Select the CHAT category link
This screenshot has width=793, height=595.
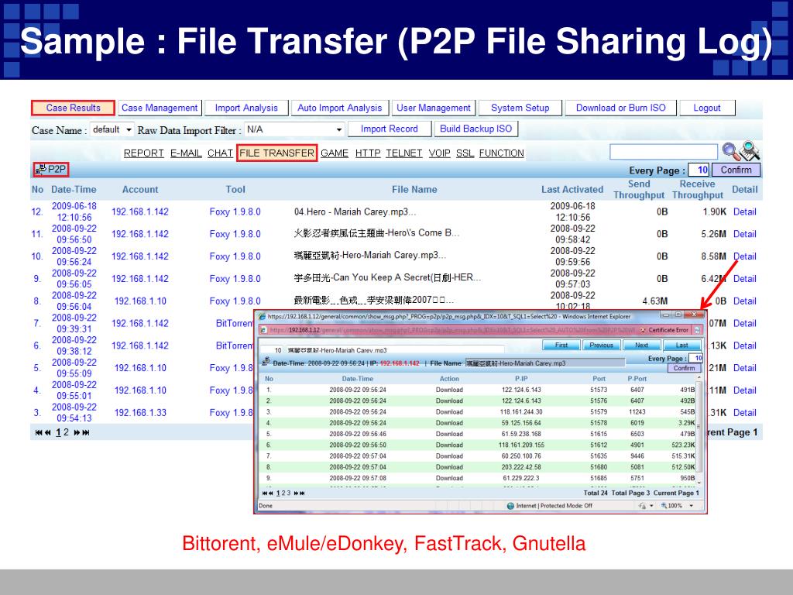(x=220, y=153)
